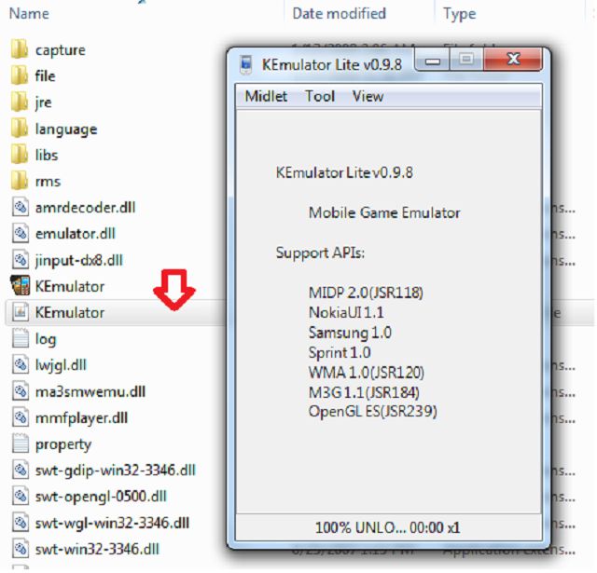This screenshot has width=597, height=573.
Task: Select swt-gdip-win32-3346.dll file icon
Action: tap(21, 470)
